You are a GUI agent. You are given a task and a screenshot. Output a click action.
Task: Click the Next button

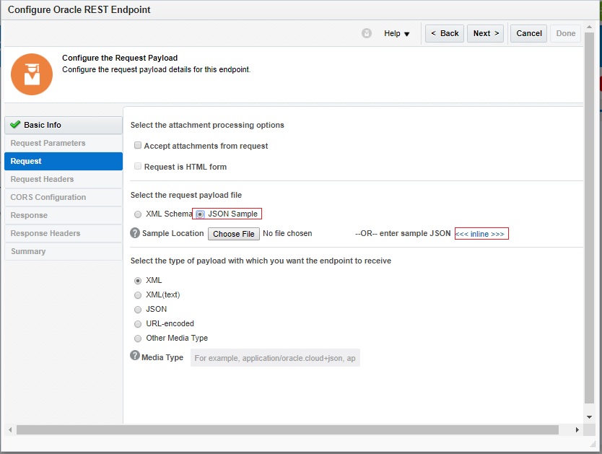tap(485, 33)
